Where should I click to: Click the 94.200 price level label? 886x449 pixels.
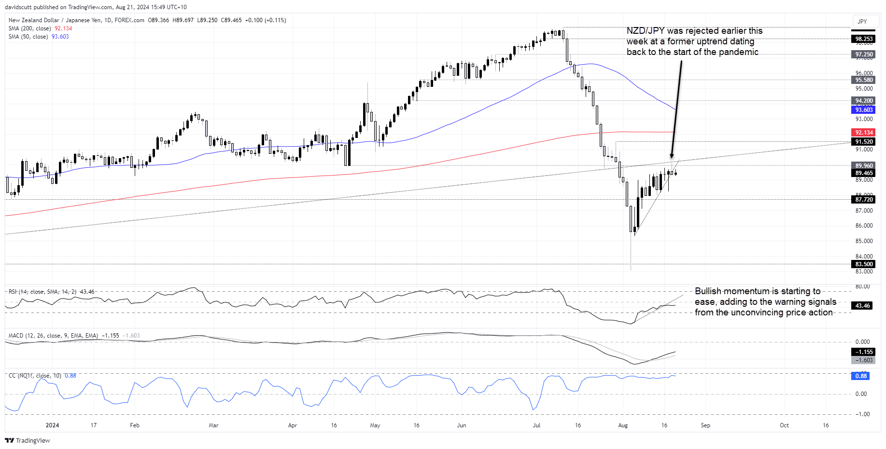[x=864, y=101]
